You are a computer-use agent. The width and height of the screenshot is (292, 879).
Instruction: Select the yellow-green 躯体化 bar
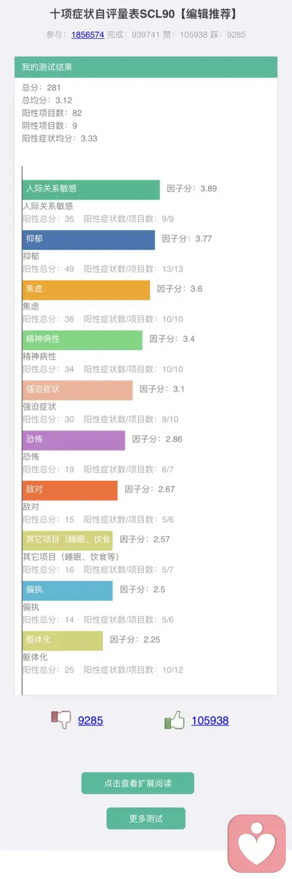tap(63, 640)
